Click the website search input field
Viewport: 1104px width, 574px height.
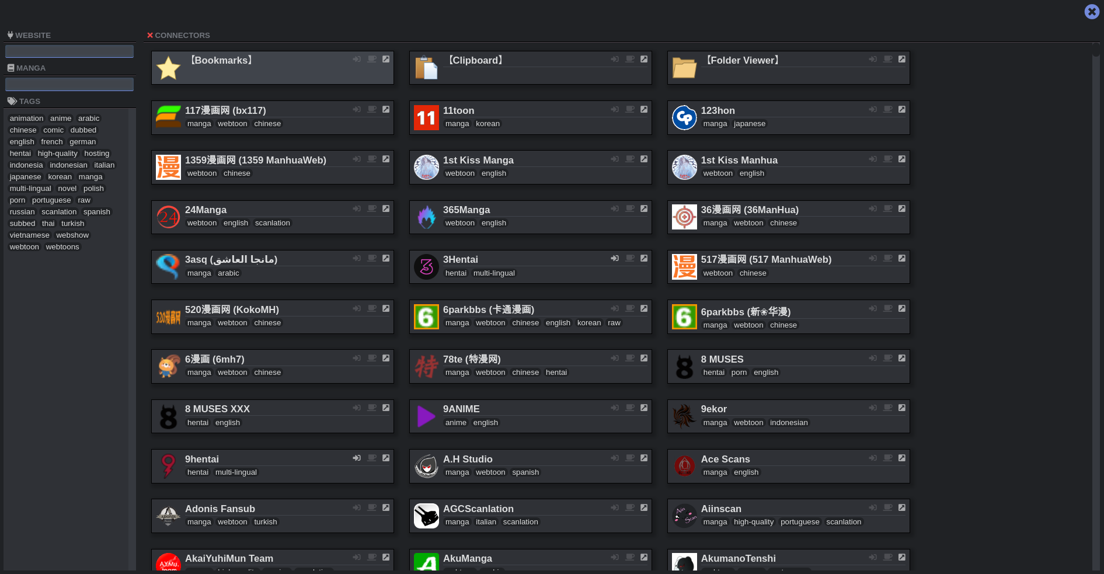(69, 51)
